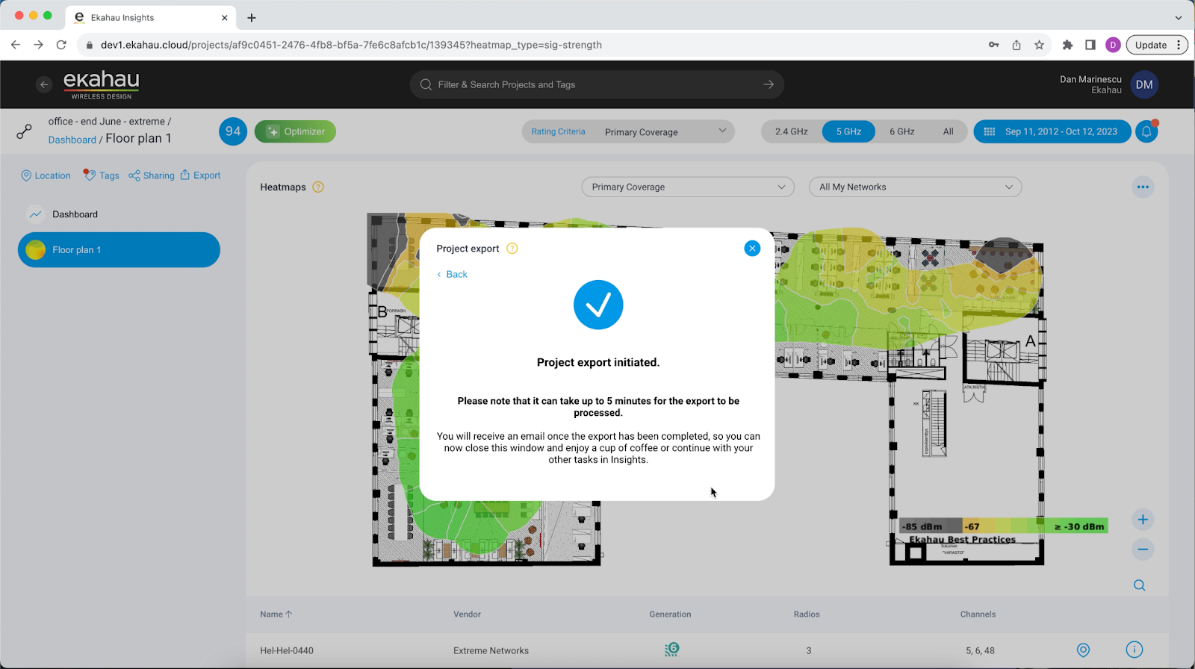The image size is (1195, 669).
Task: Bookmark this page with star
Action: coord(1039,45)
